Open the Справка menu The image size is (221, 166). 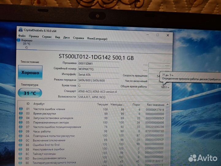[x=78, y=38]
